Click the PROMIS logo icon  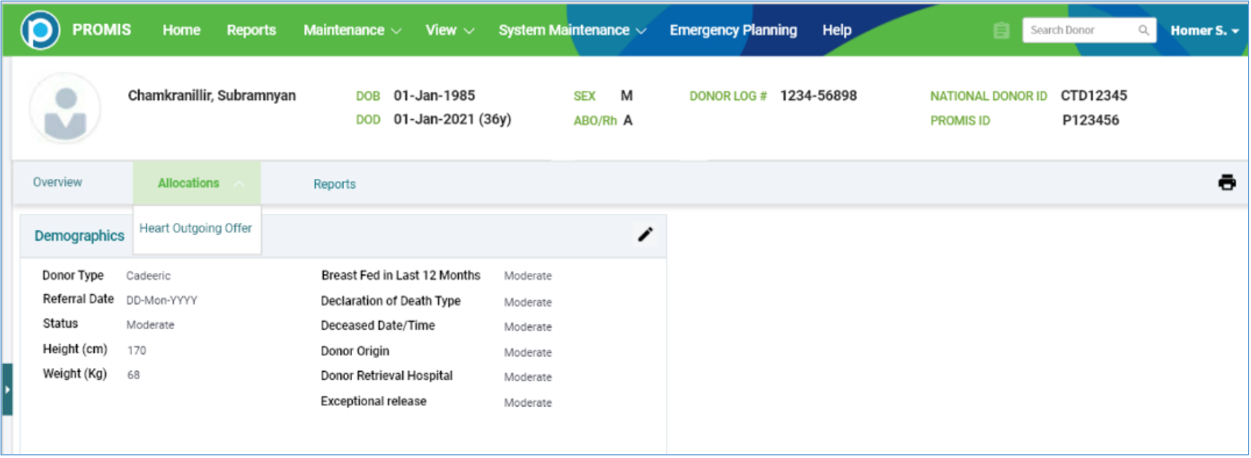[x=40, y=30]
